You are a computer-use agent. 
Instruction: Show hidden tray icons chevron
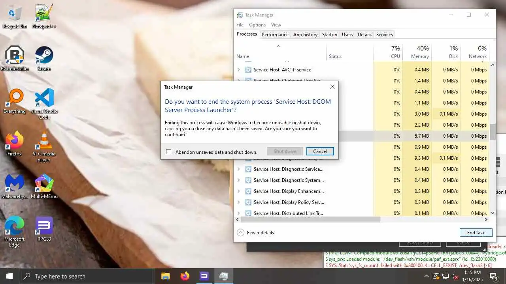pyautogui.click(x=426, y=276)
